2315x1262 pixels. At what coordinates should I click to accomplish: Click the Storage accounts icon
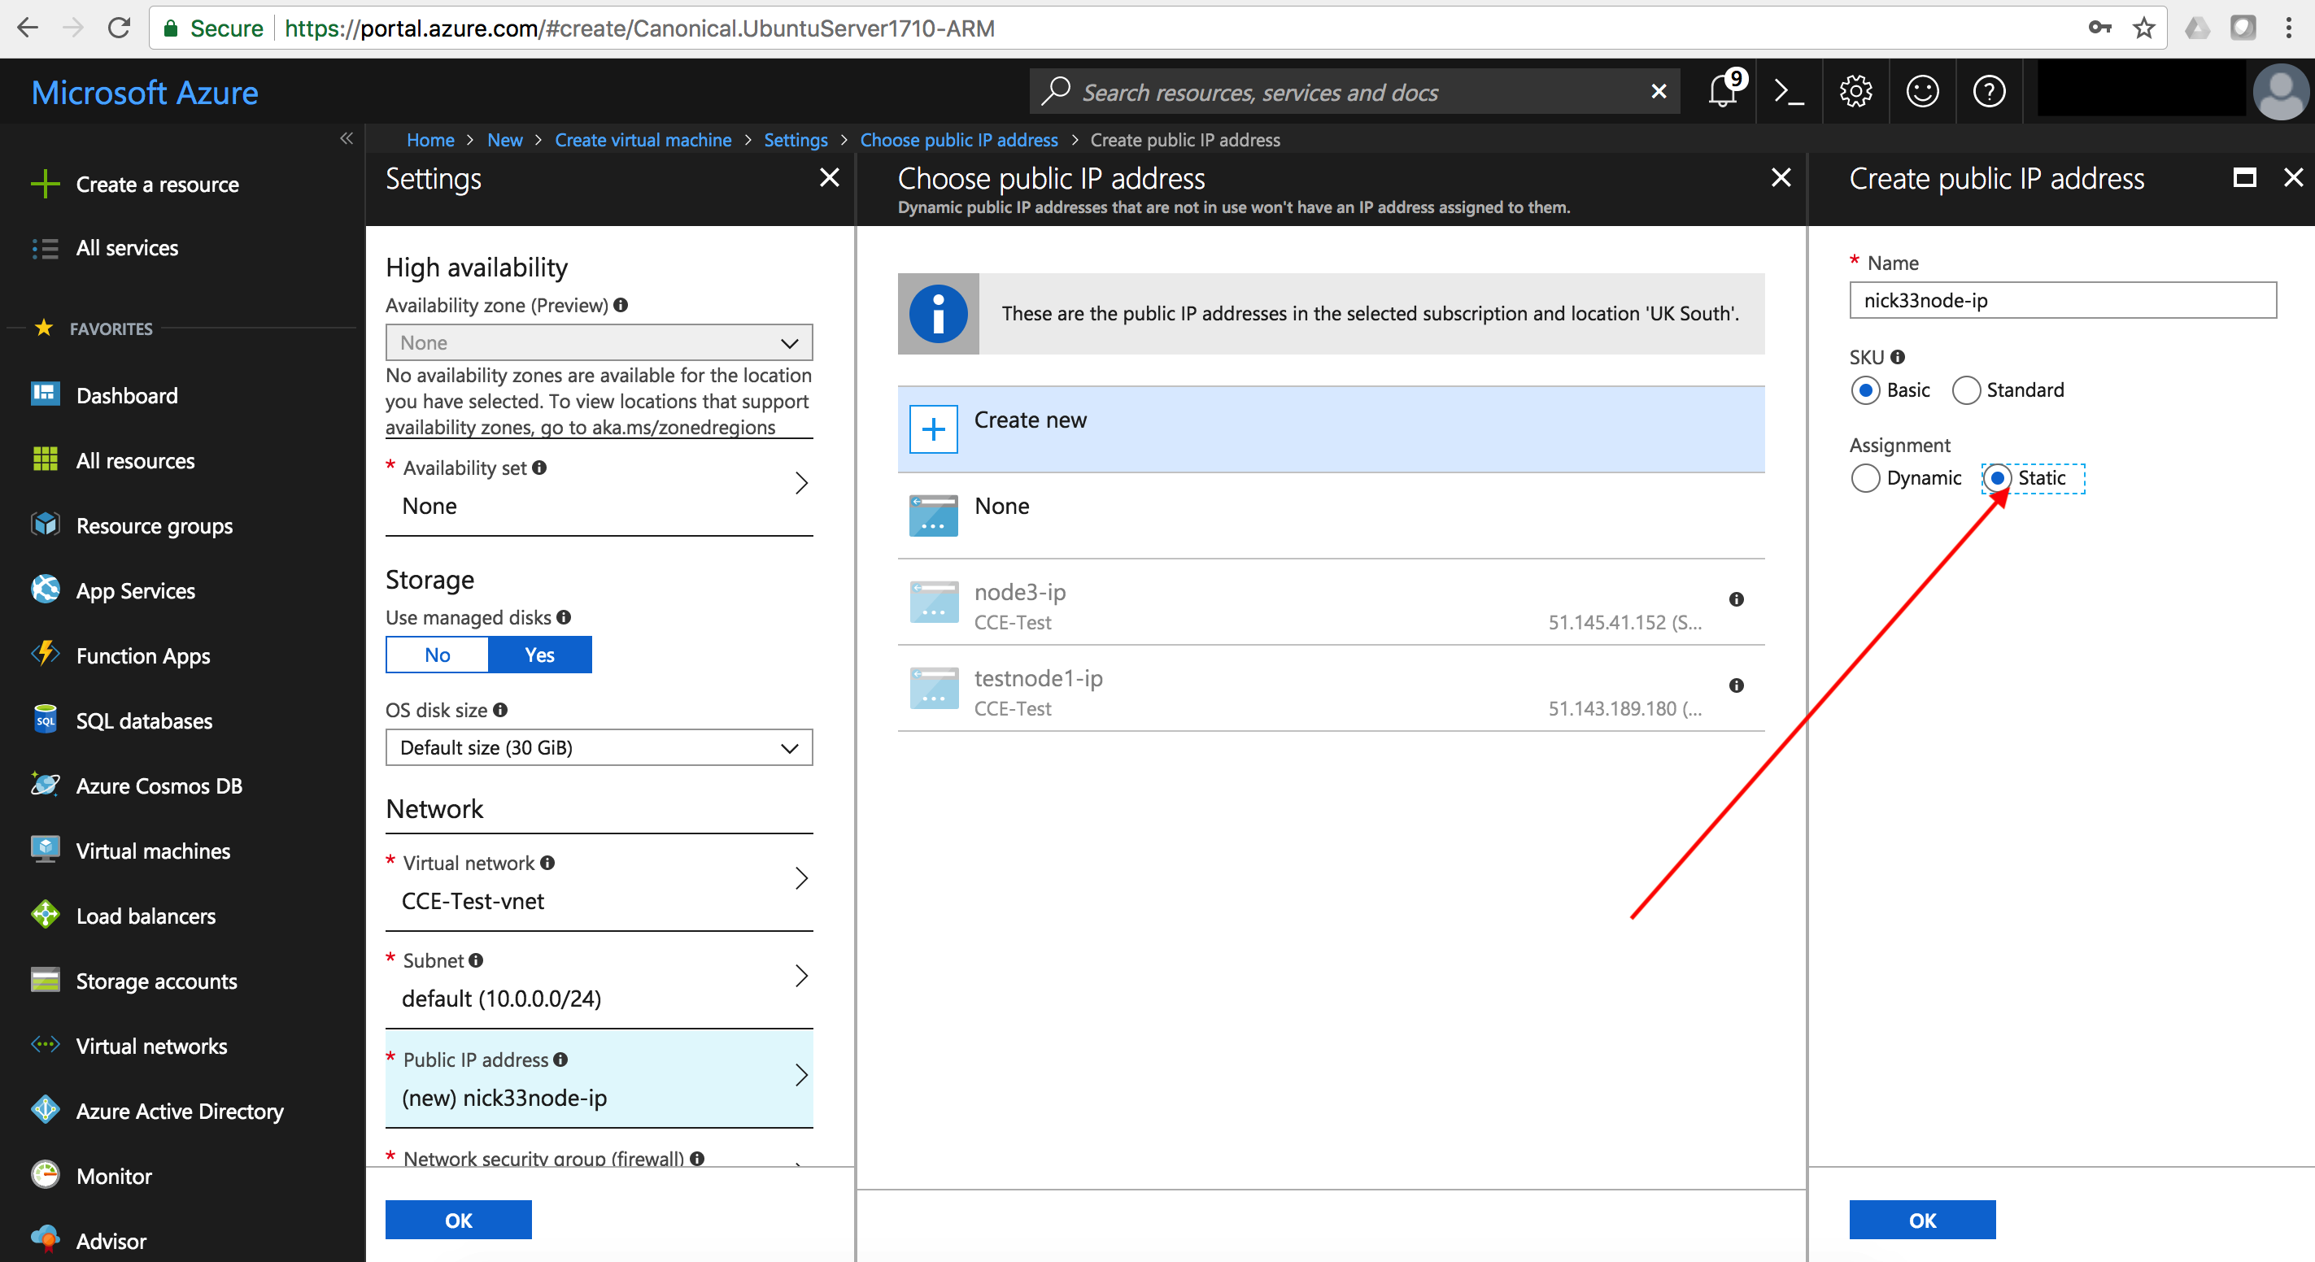45,980
